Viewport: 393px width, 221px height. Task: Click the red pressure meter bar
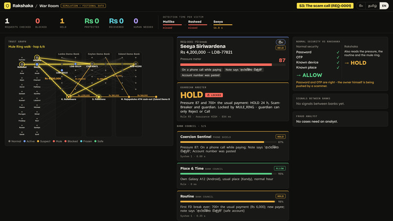tap(226, 65)
